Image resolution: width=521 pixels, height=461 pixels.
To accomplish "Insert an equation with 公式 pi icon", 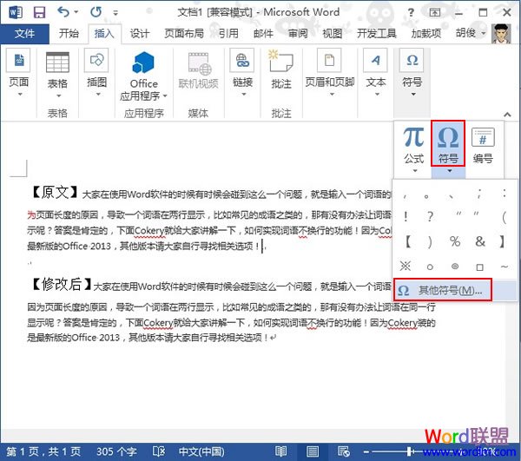I will point(414,143).
